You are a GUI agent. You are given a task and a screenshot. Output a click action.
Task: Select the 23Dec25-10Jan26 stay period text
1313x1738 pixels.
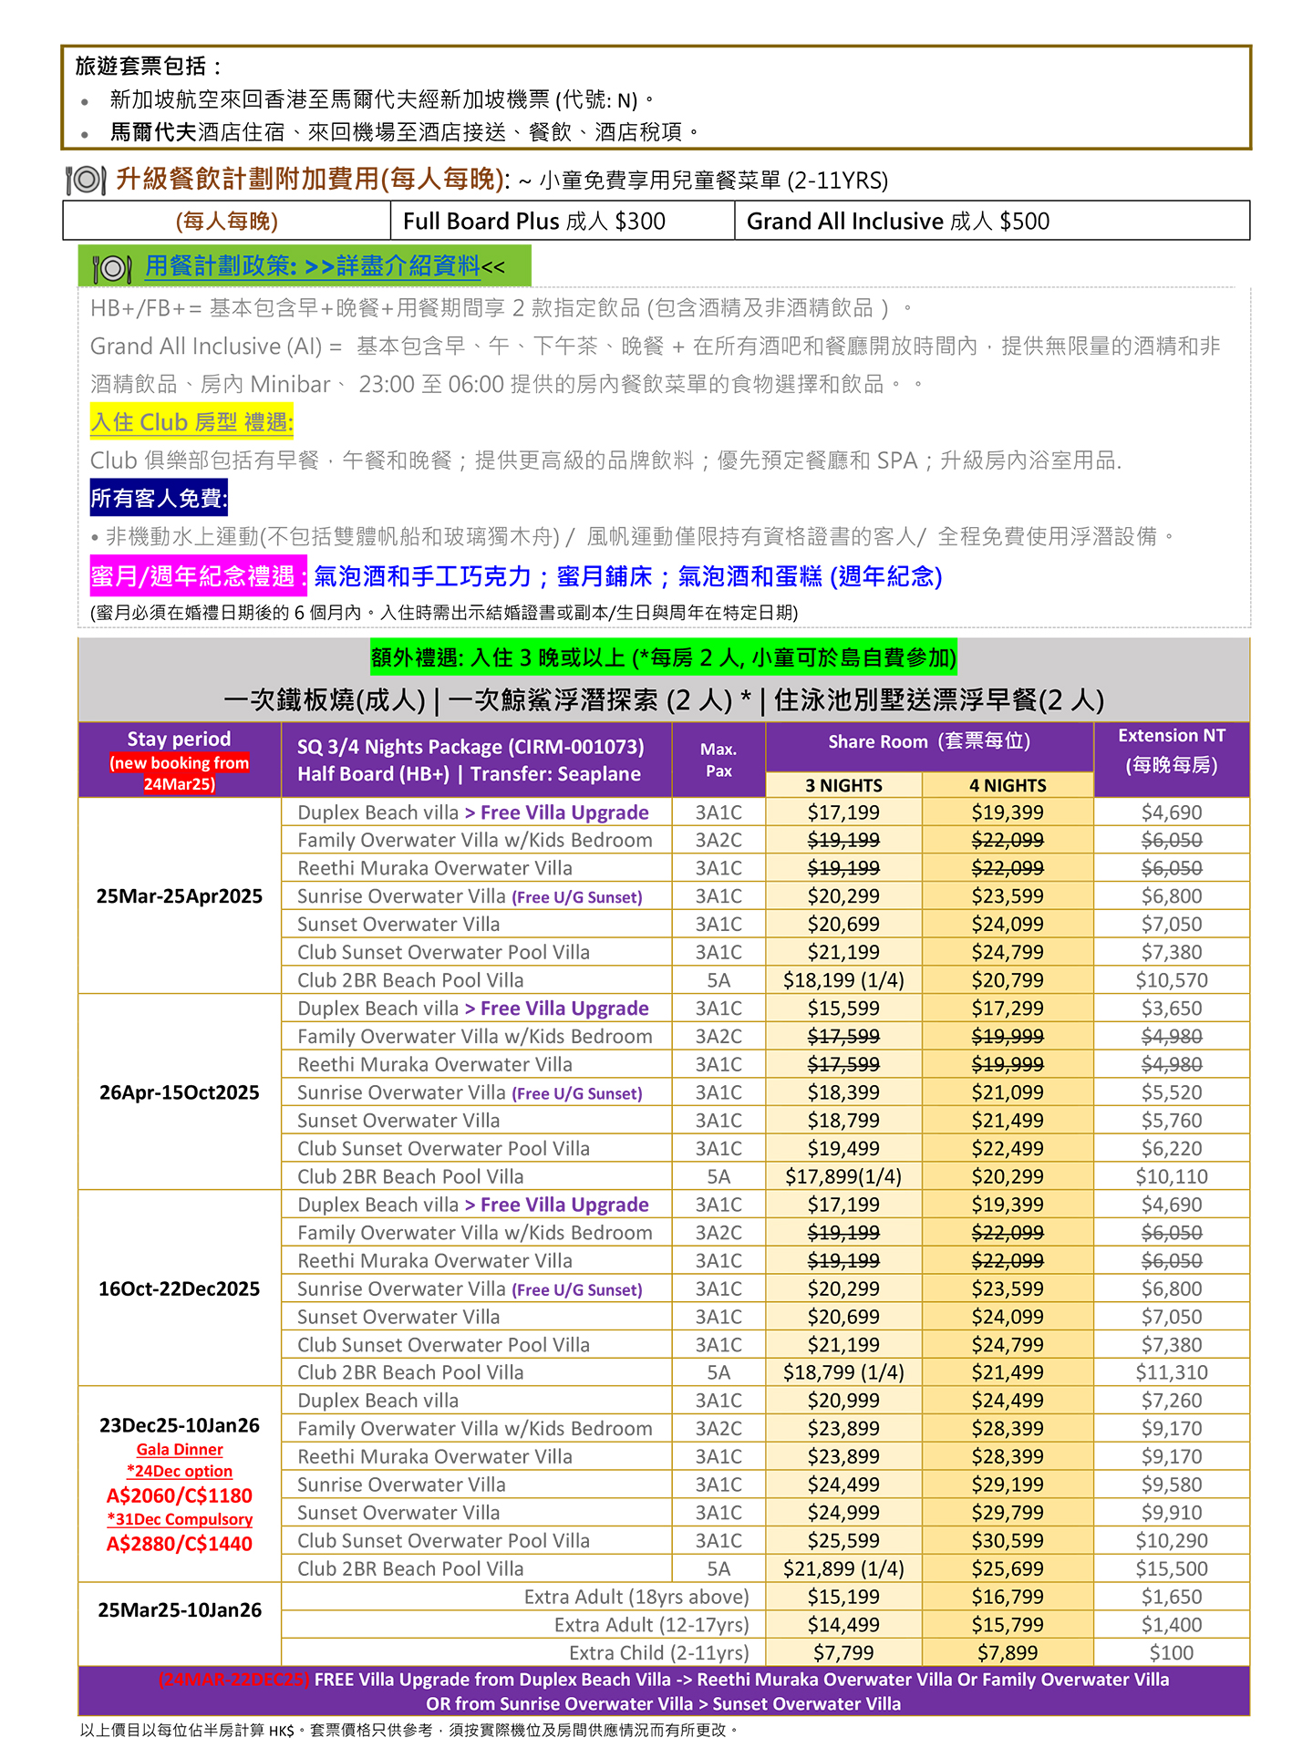click(x=180, y=1425)
